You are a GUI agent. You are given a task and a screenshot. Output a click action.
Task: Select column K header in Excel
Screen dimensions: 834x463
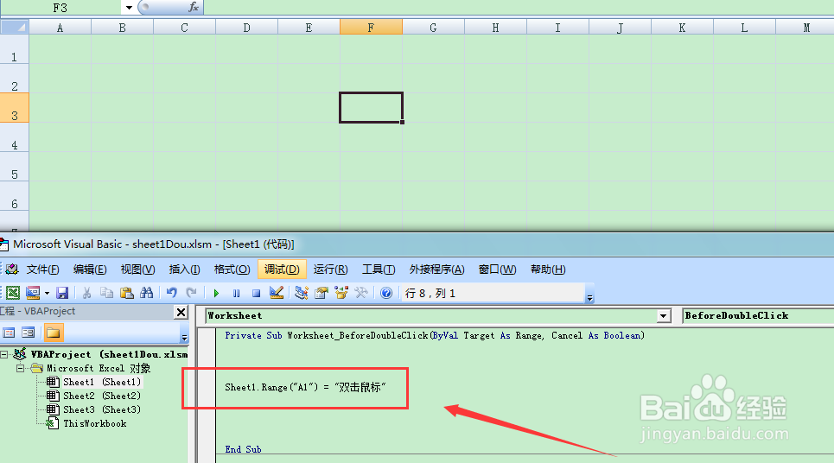[x=682, y=27]
